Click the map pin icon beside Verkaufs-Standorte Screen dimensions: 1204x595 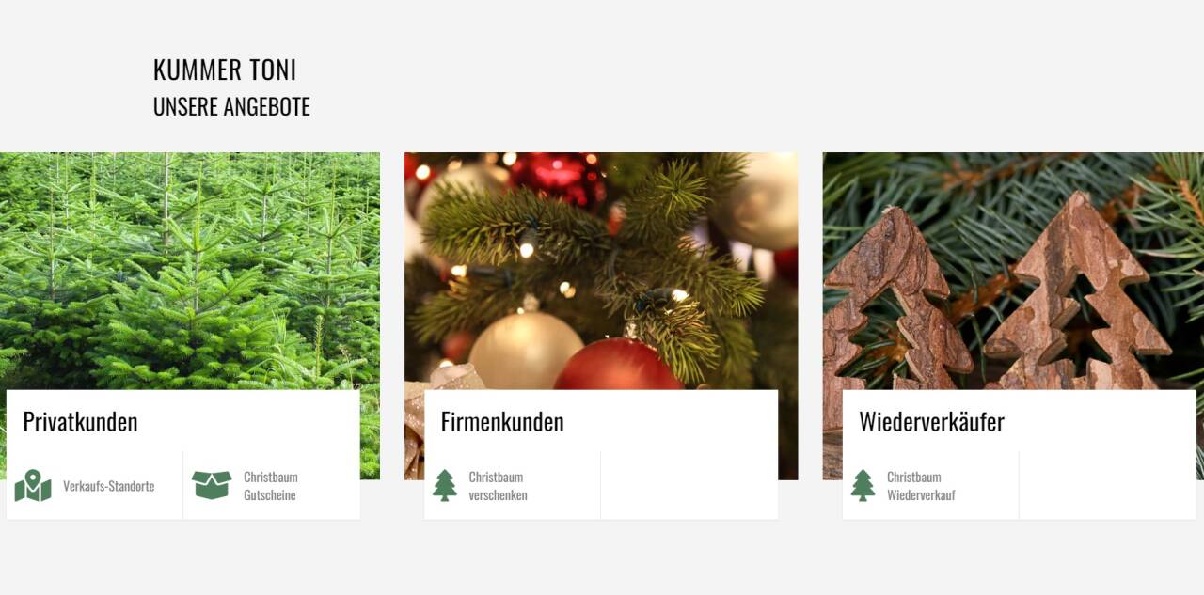33,485
